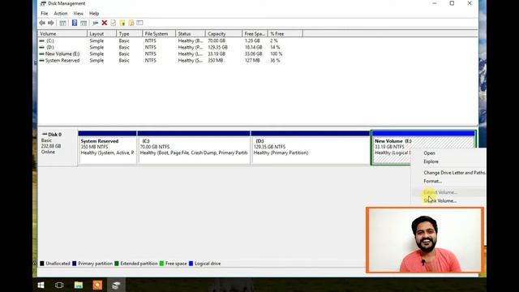
Task: Click the yellow folder icon with green dot
Action: pos(122,23)
